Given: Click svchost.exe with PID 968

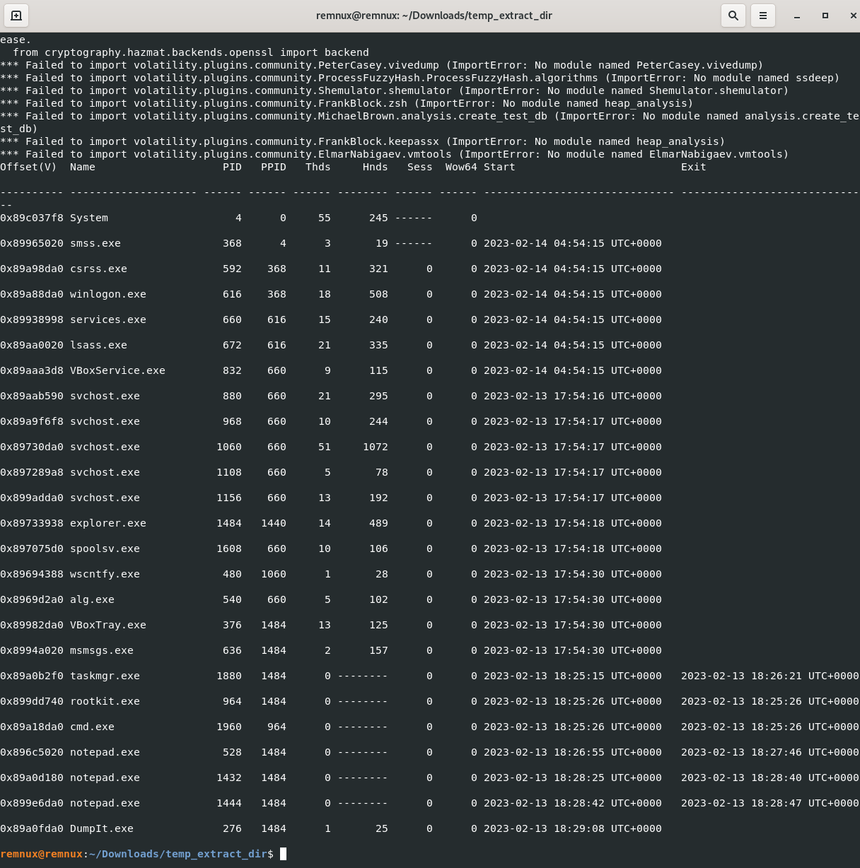Looking at the screenshot, I should tap(105, 421).
